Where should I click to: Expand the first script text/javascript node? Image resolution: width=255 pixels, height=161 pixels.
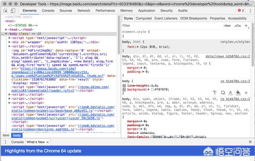click(x=10, y=38)
